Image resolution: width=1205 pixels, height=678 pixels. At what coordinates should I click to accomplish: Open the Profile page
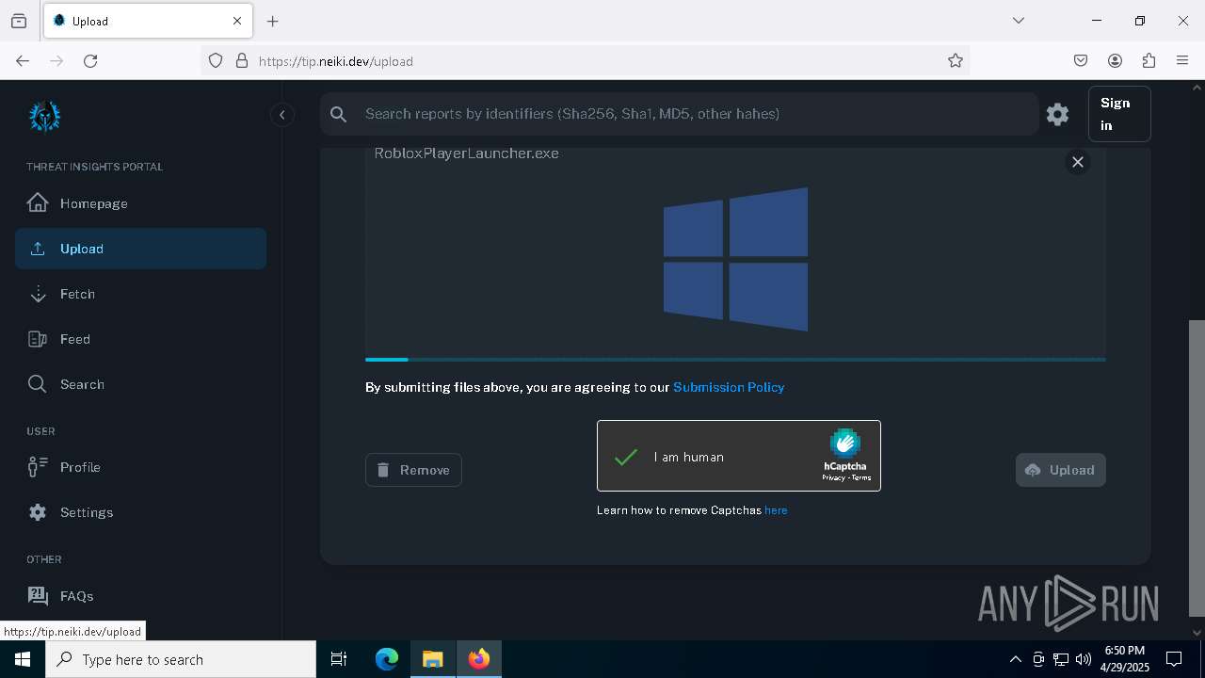tap(140, 467)
